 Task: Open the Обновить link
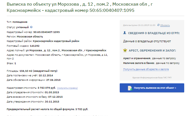click(x=165, y=25)
